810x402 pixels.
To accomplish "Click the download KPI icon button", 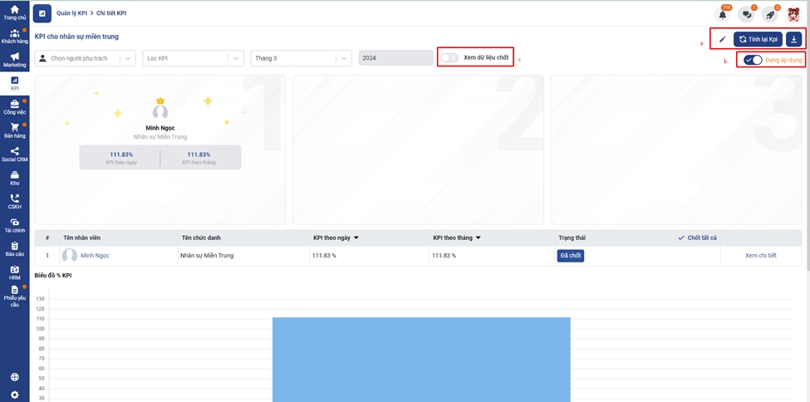I will point(794,40).
